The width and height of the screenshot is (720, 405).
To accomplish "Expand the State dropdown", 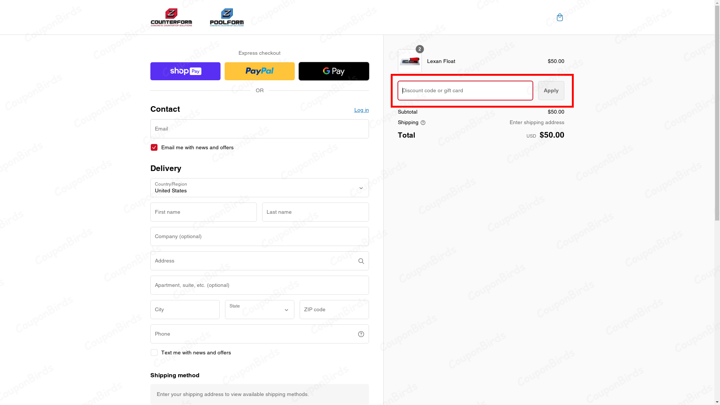I will click(259, 309).
